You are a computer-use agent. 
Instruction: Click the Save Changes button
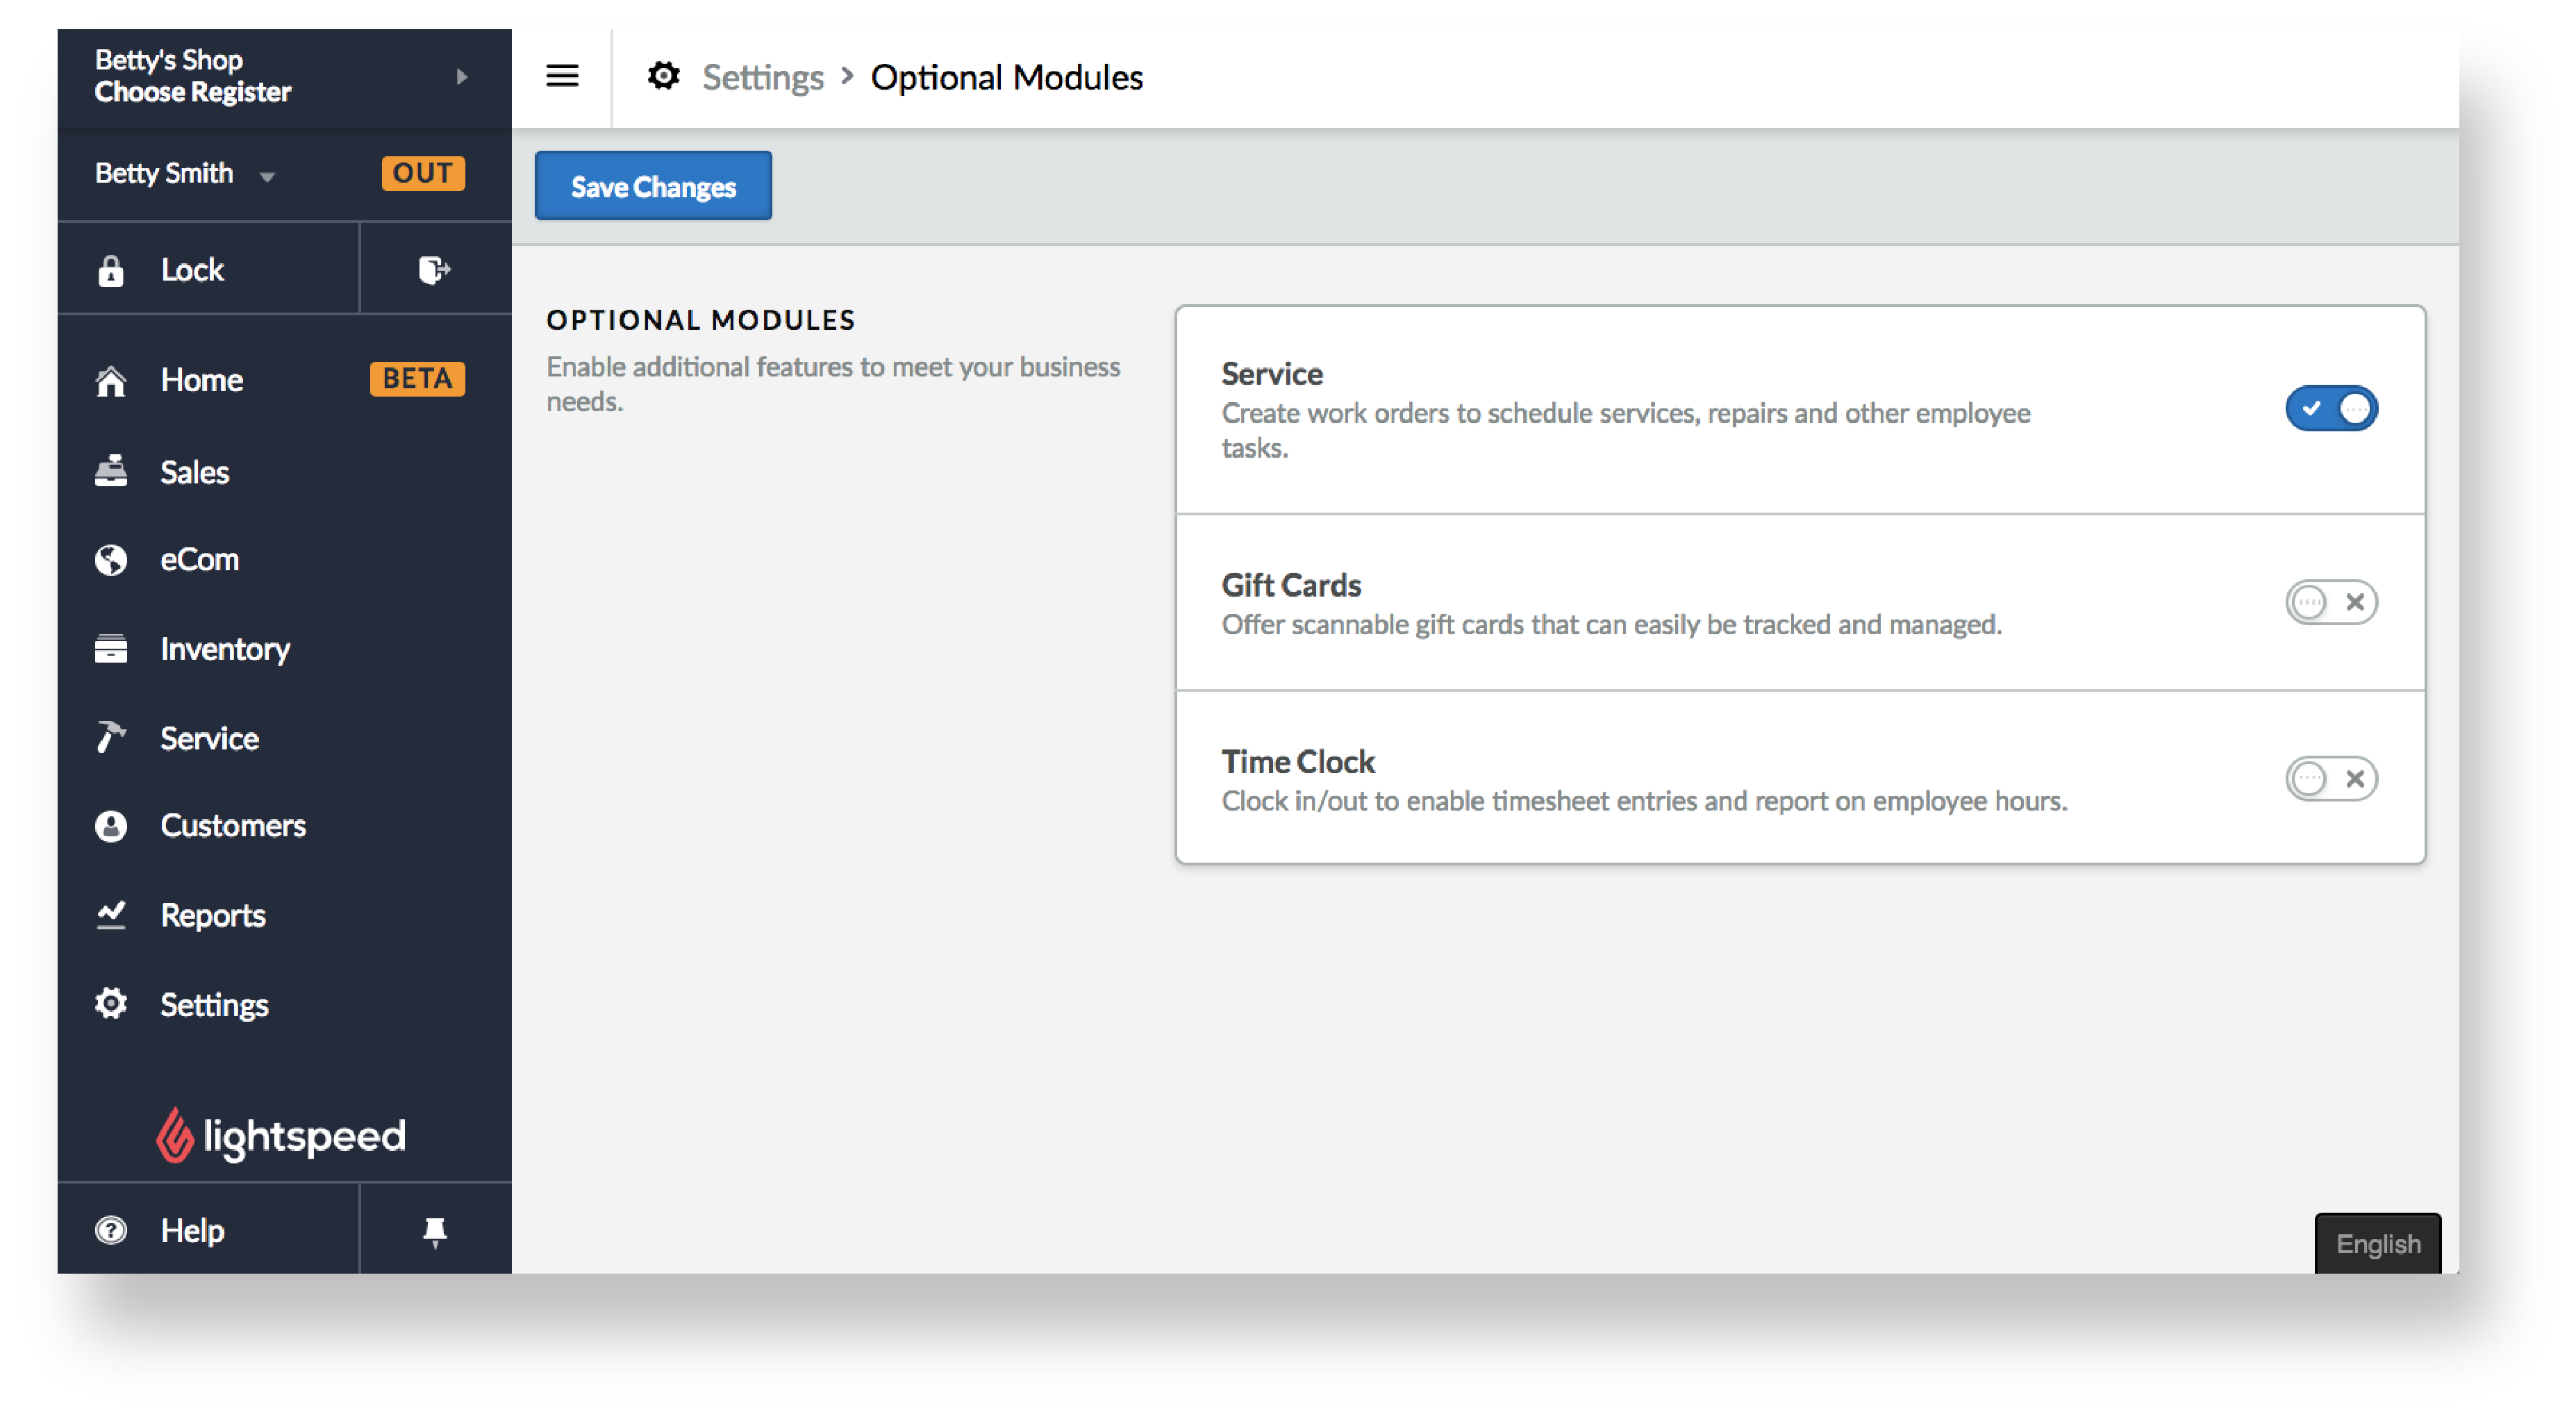pyautogui.click(x=653, y=185)
